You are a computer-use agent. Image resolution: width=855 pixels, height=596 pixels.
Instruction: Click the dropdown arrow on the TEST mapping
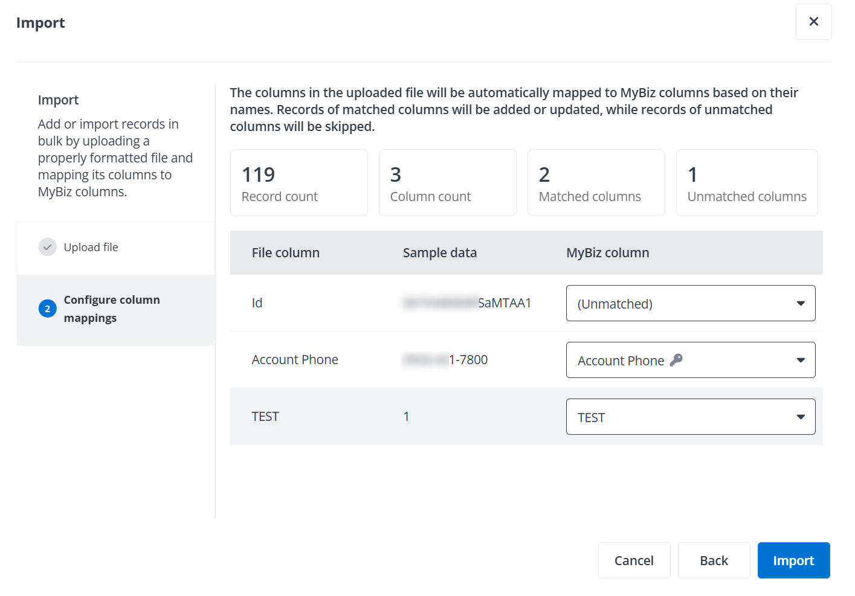(801, 416)
